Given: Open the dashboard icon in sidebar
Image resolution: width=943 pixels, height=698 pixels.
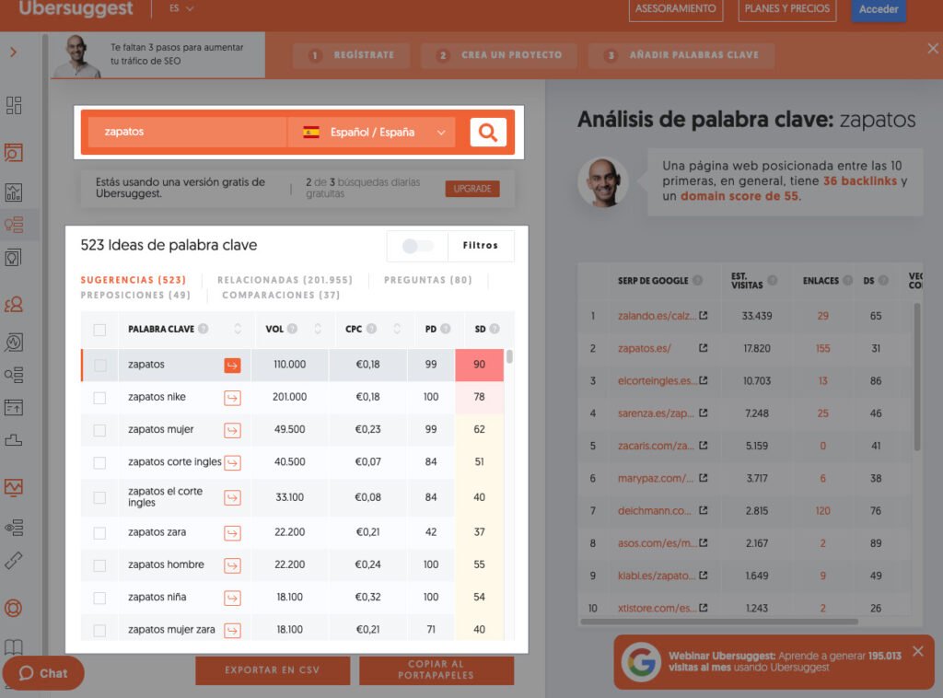Looking at the screenshot, I should pyautogui.click(x=14, y=105).
